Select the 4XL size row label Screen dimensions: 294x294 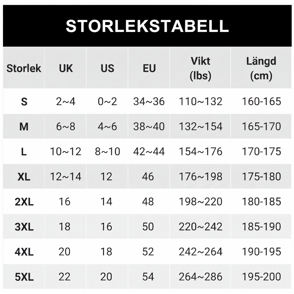tap(24, 252)
